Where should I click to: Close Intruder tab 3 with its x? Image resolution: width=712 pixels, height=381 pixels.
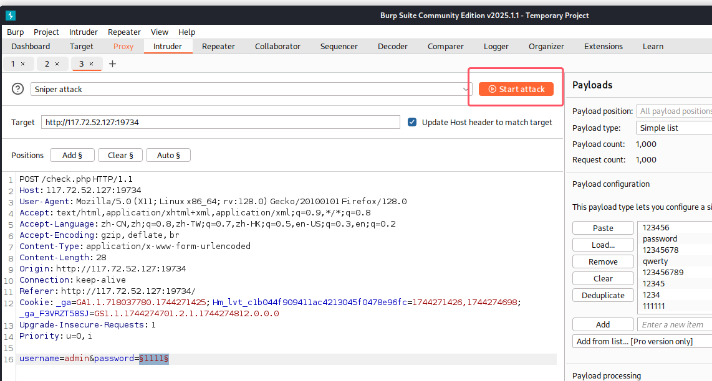click(91, 64)
